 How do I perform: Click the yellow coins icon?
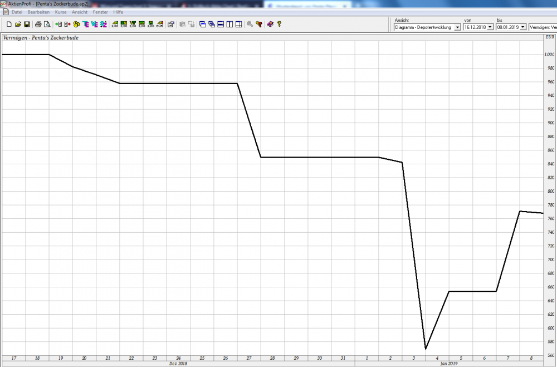[76, 24]
